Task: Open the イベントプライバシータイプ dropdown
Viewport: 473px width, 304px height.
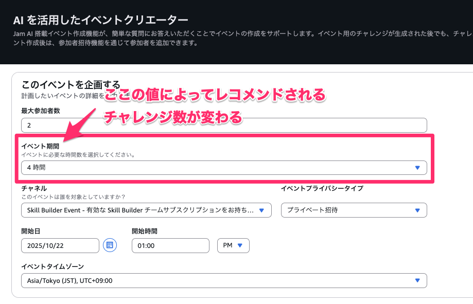Action: [354, 210]
